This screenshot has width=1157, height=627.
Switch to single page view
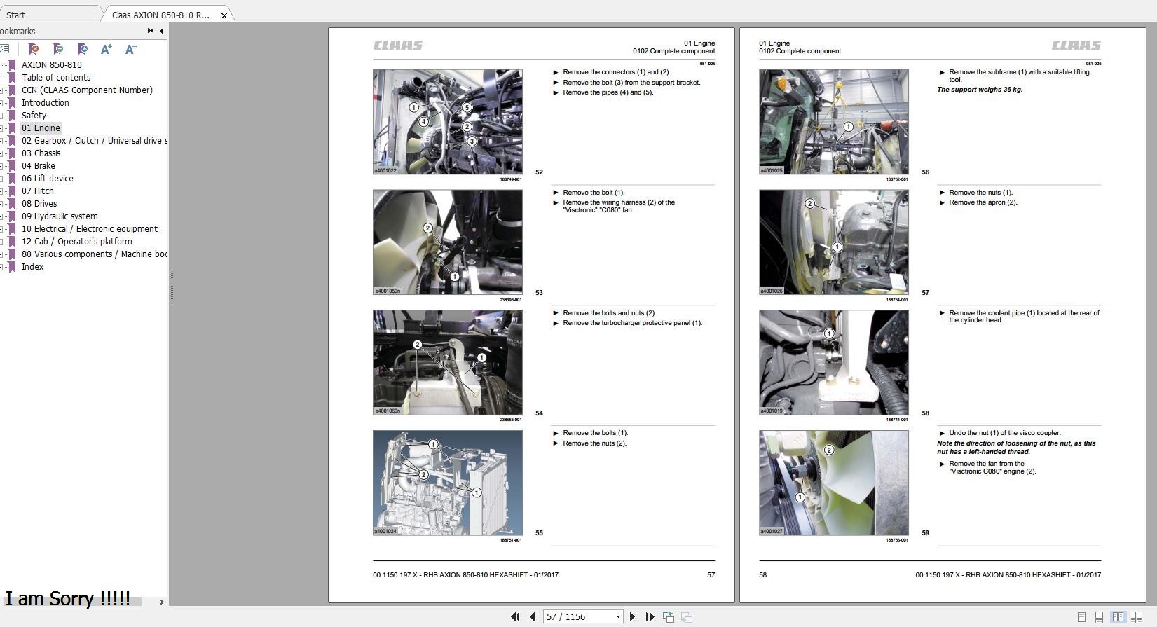click(x=1081, y=617)
